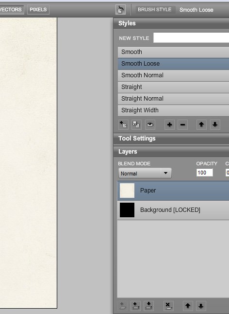The image size is (229, 314).
Task: Collapse the Styles panel header
Action: (171, 23)
